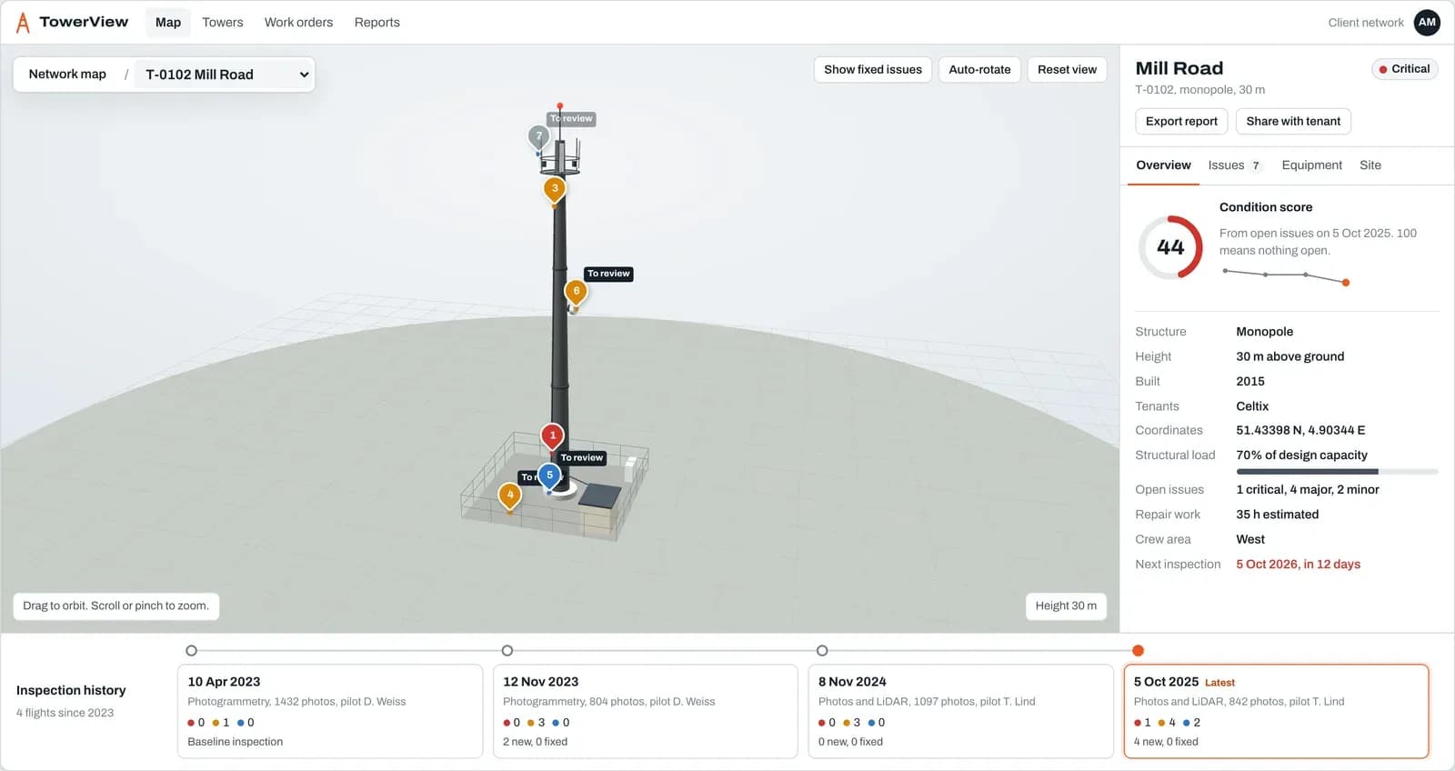The image size is (1455, 771).
Task: Go to the Towers page
Action: [x=223, y=23]
